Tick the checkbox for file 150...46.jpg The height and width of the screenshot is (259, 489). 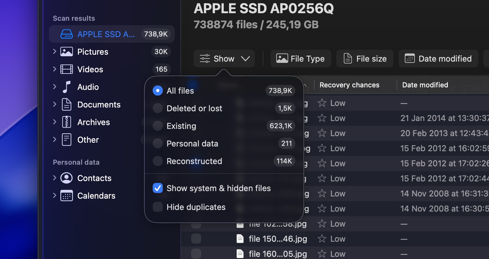coord(196,239)
